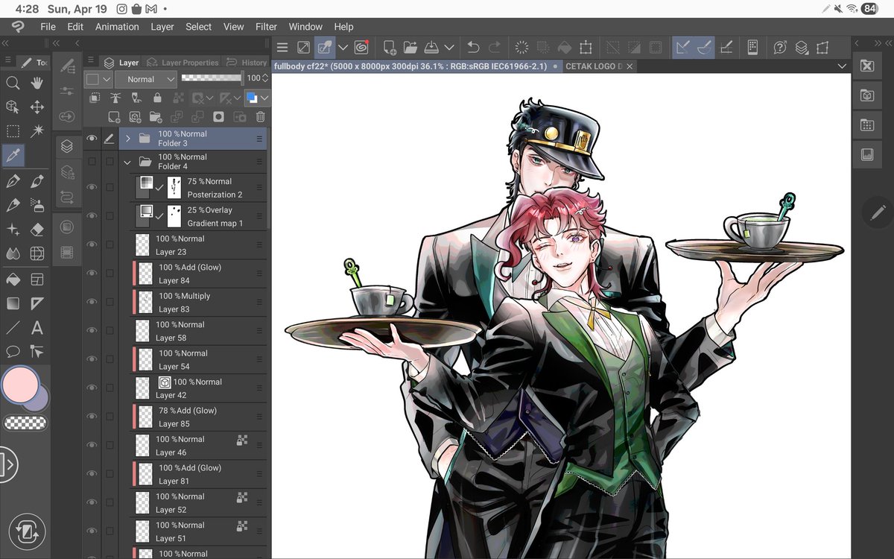Create a new layer folder
Image resolution: width=894 pixels, height=559 pixels.
(x=156, y=117)
